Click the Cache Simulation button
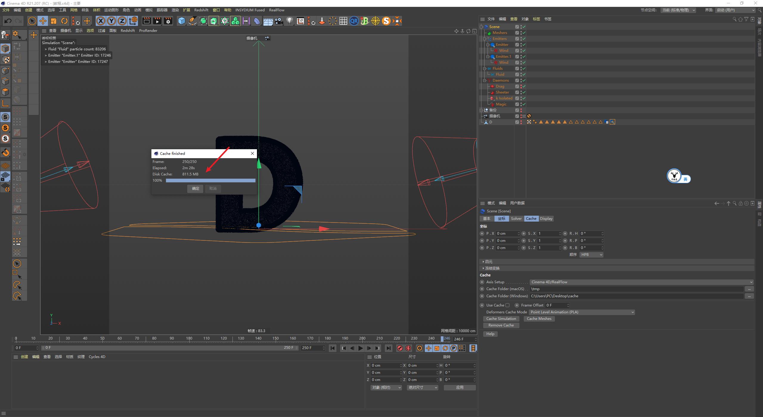 pos(501,318)
